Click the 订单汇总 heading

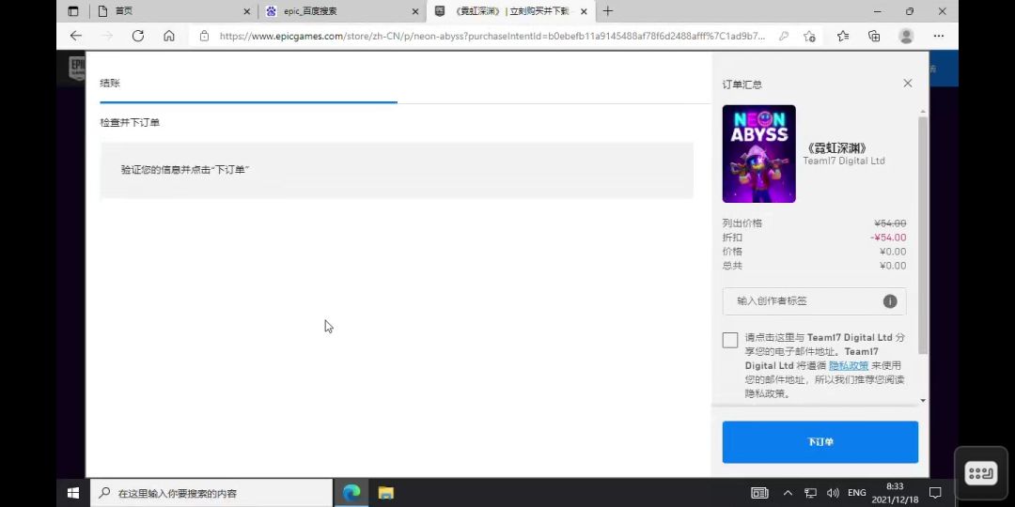[742, 84]
